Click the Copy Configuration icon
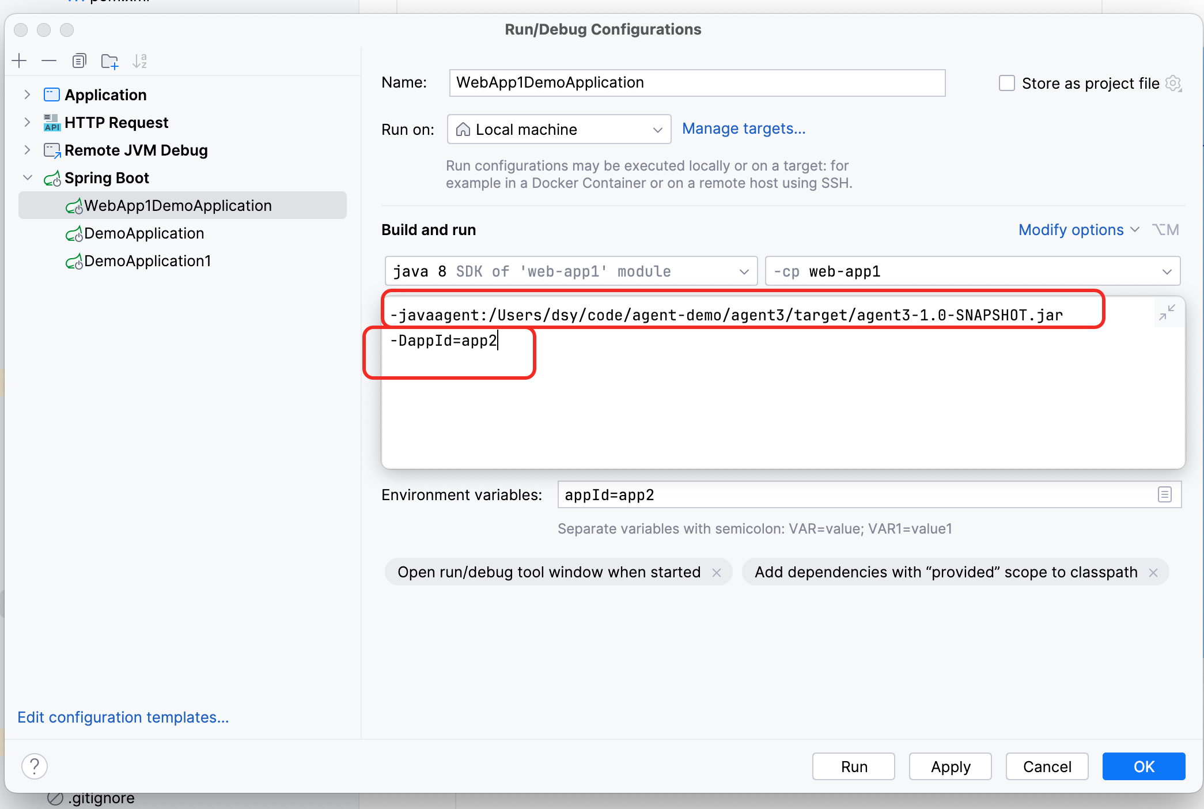This screenshot has height=809, width=1204. click(79, 61)
